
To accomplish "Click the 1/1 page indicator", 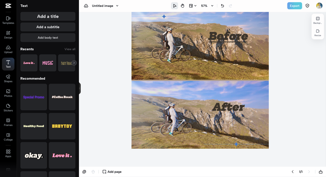I will 301,172.
